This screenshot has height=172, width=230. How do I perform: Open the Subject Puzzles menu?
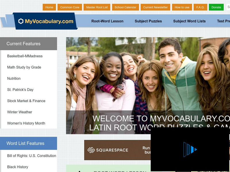pyautogui.click(x=148, y=21)
